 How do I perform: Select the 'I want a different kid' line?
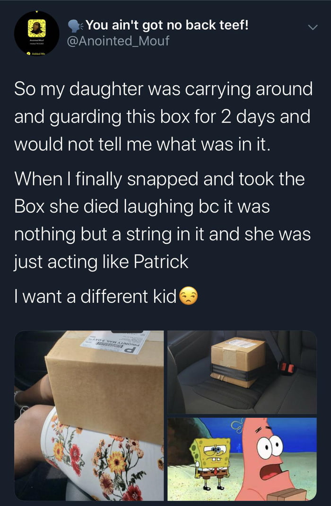106,296
